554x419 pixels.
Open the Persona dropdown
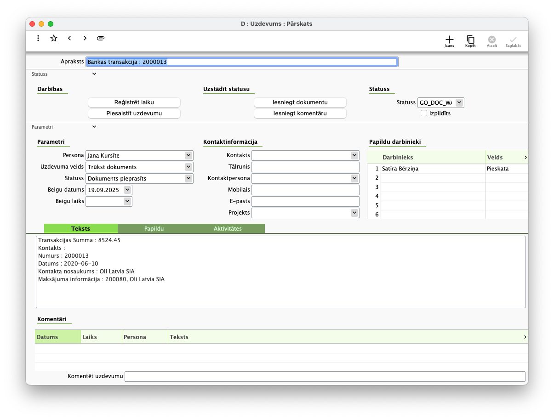click(188, 156)
